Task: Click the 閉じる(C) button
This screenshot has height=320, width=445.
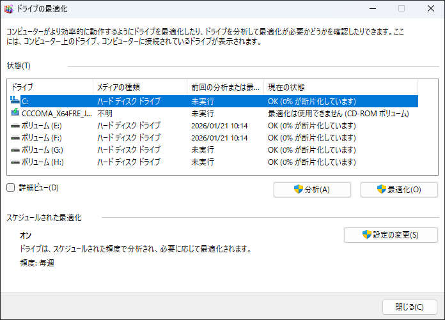Action: [410, 307]
